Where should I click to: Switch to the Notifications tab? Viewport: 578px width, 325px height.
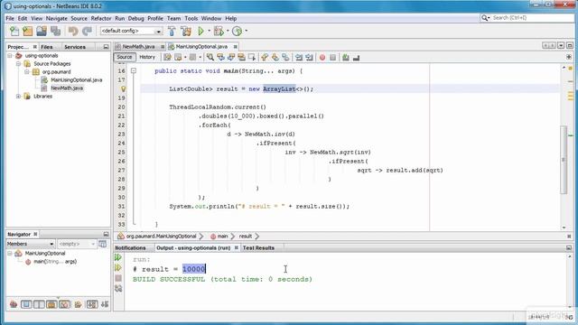pos(130,248)
